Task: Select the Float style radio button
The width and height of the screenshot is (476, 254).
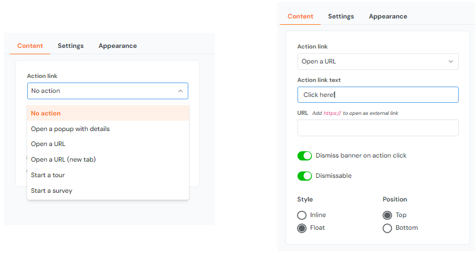Action: [x=302, y=228]
